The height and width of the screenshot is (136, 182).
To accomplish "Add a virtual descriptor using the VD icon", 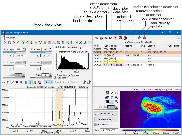I will pyautogui.click(x=140, y=38).
